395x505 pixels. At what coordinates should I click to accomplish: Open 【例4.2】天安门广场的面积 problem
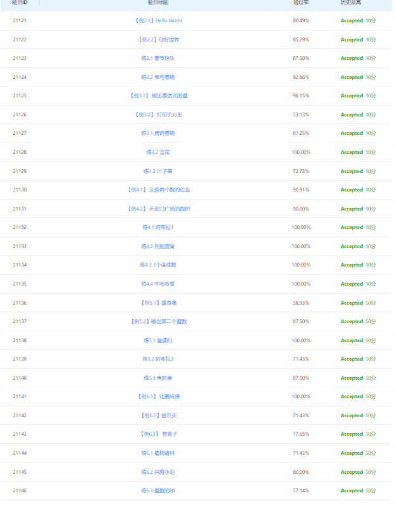click(158, 209)
